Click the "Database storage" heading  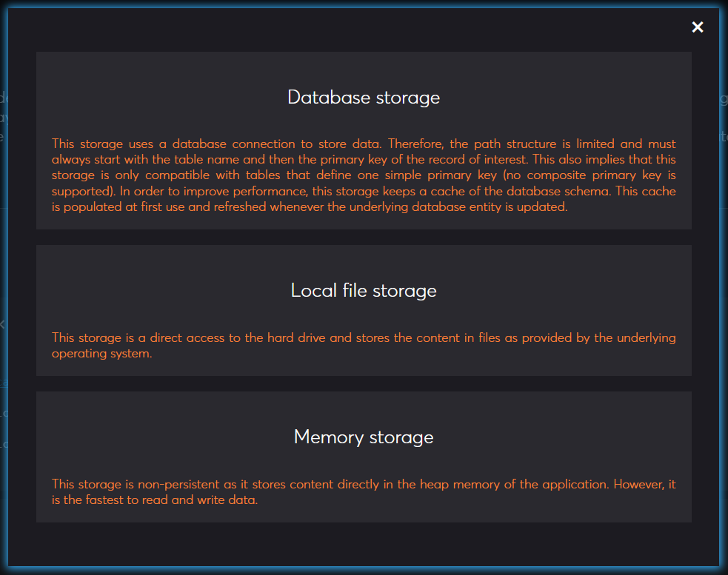point(364,98)
